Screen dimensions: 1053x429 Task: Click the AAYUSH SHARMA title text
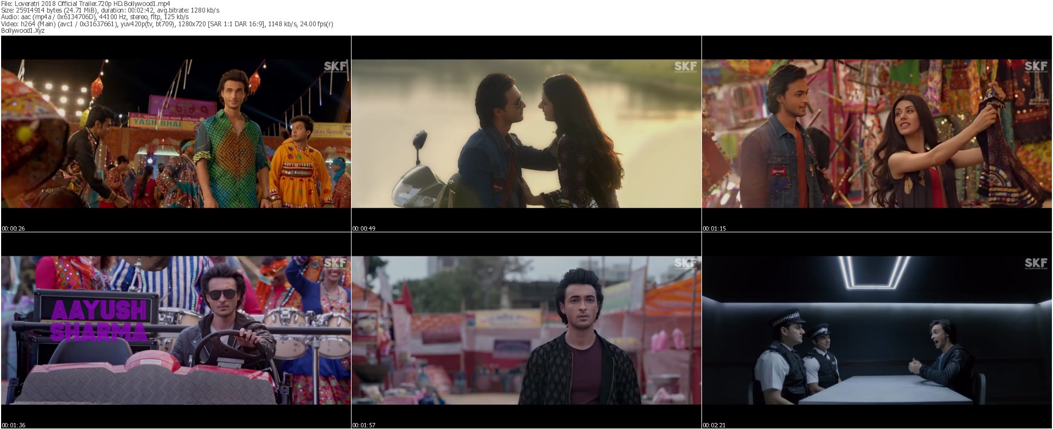[x=99, y=321]
